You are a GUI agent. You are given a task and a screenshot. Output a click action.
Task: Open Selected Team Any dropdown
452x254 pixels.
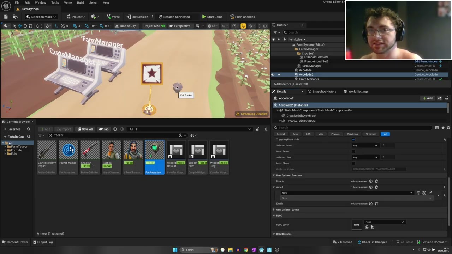coord(365,145)
